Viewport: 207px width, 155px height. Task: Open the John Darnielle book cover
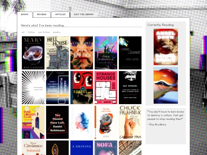coord(106,53)
